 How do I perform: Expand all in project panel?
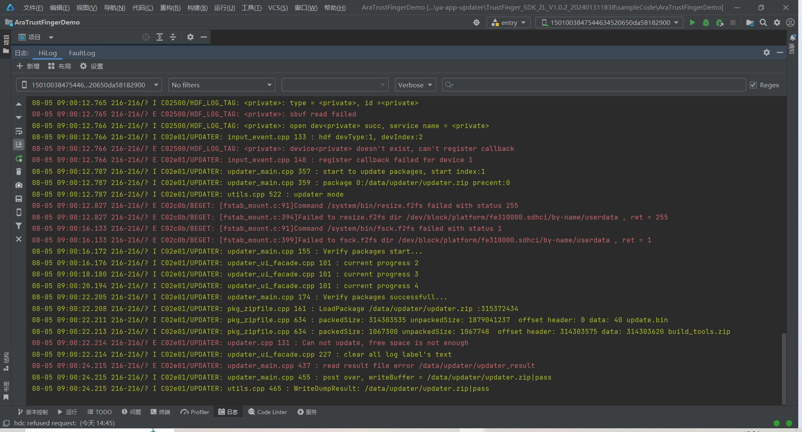click(160, 37)
